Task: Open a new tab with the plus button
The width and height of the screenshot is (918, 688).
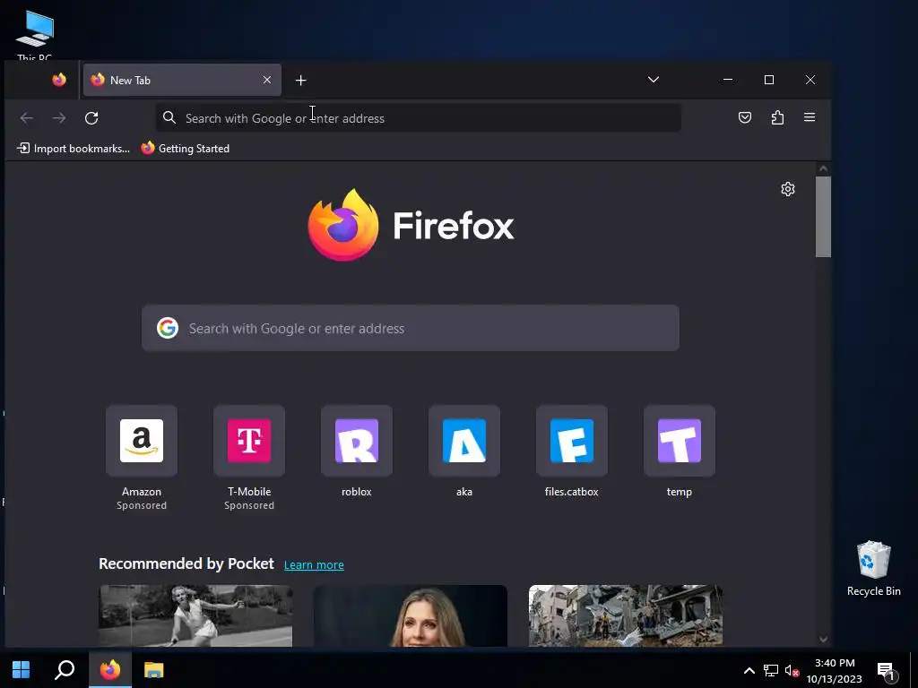Action: [x=301, y=80]
